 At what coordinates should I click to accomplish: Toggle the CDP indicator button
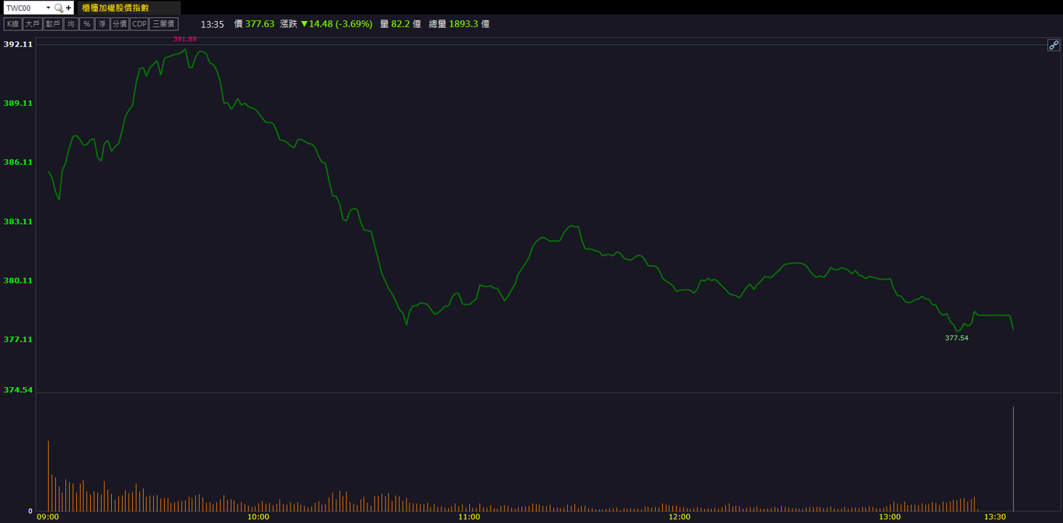pyautogui.click(x=139, y=24)
